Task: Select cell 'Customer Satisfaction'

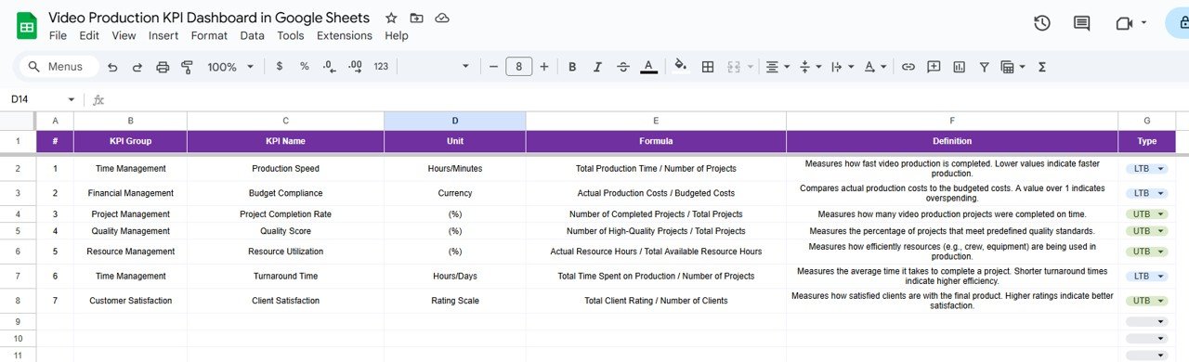Action: (130, 301)
